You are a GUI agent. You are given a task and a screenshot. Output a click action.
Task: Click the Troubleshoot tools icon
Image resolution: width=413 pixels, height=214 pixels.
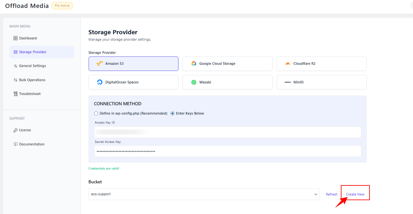point(15,94)
